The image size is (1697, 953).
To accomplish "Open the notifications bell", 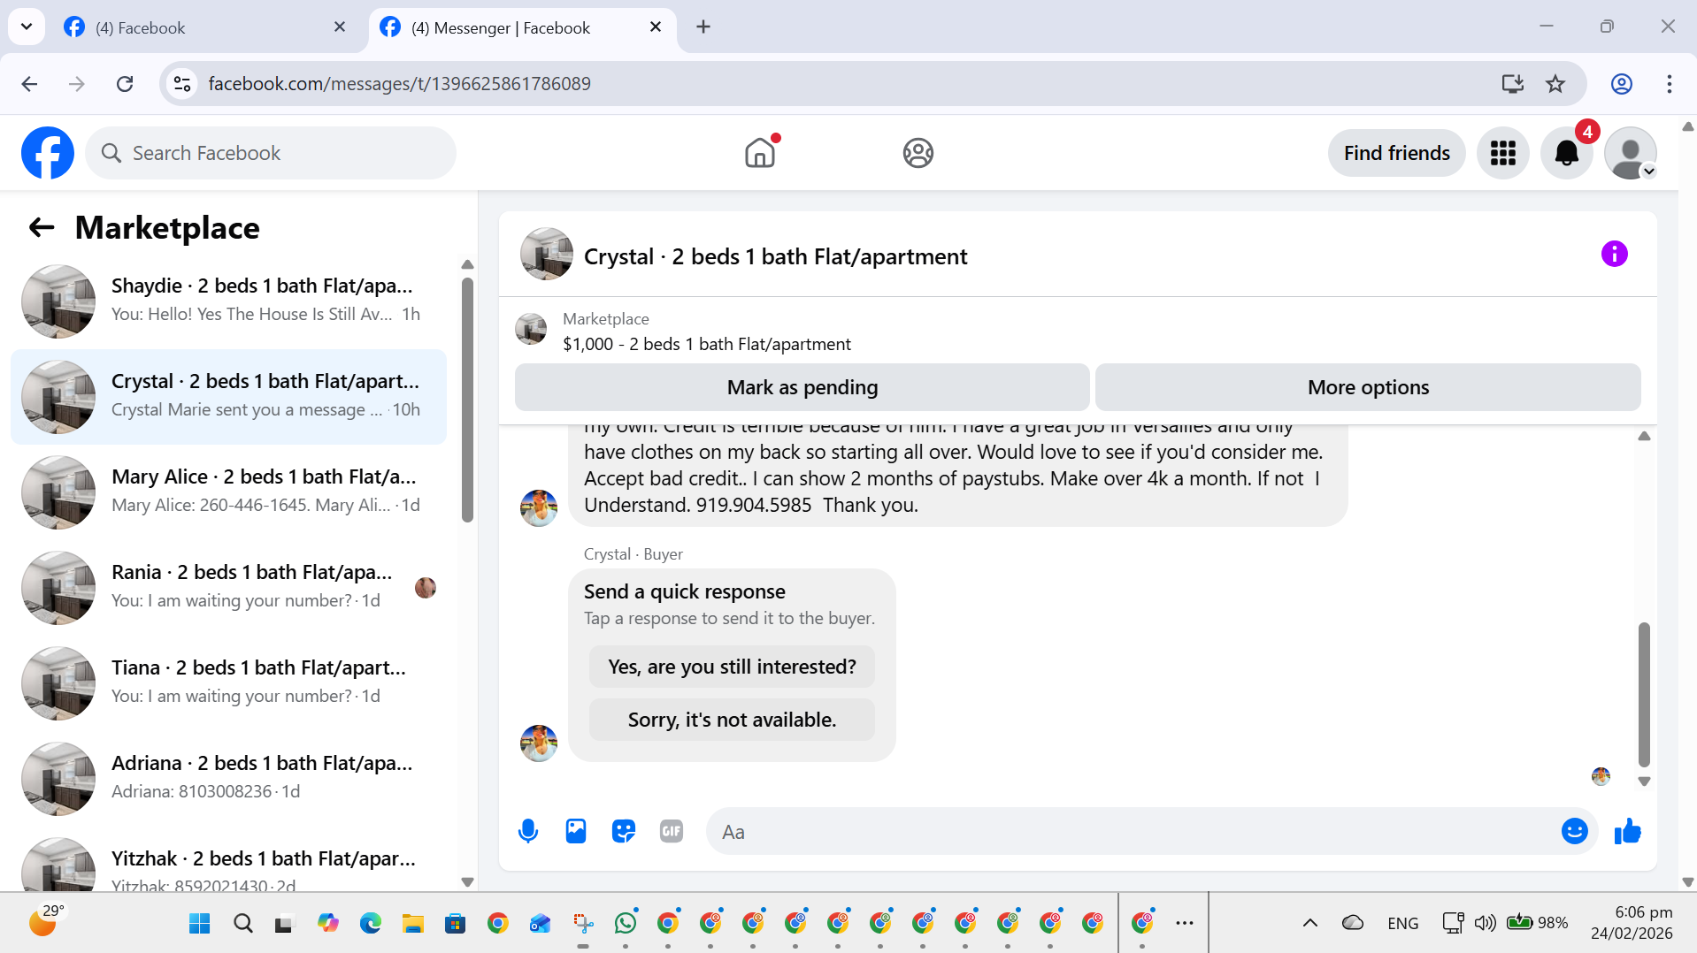I will tap(1566, 153).
